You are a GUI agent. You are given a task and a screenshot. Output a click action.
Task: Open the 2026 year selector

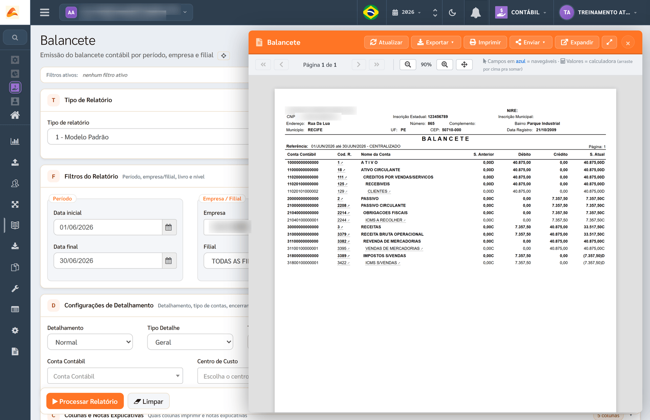[406, 12]
